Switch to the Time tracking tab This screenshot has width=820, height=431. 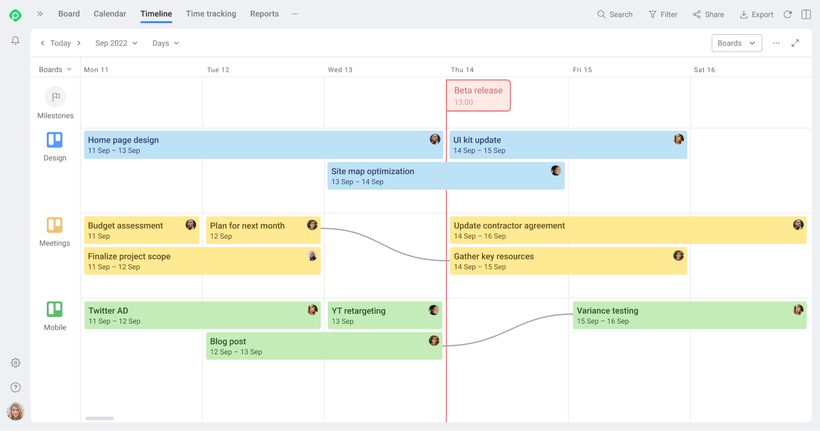211,14
